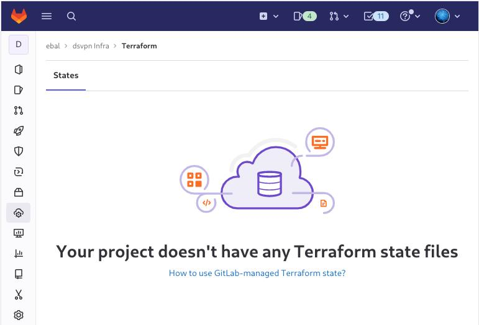Viewport: 479px width, 325px height.
Task: Go to the ebal breadcrumb
Action: point(53,46)
